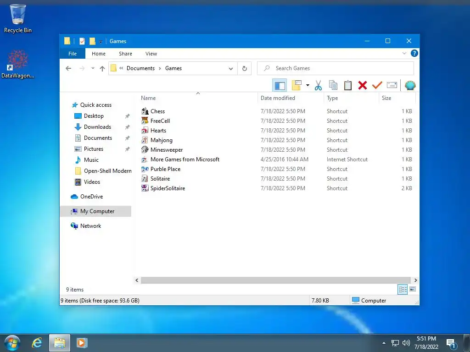Image resolution: width=470 pixels, height=352 pixels.
Task: Select Quick access in navigation pane
Action: [x=95, y=105]
